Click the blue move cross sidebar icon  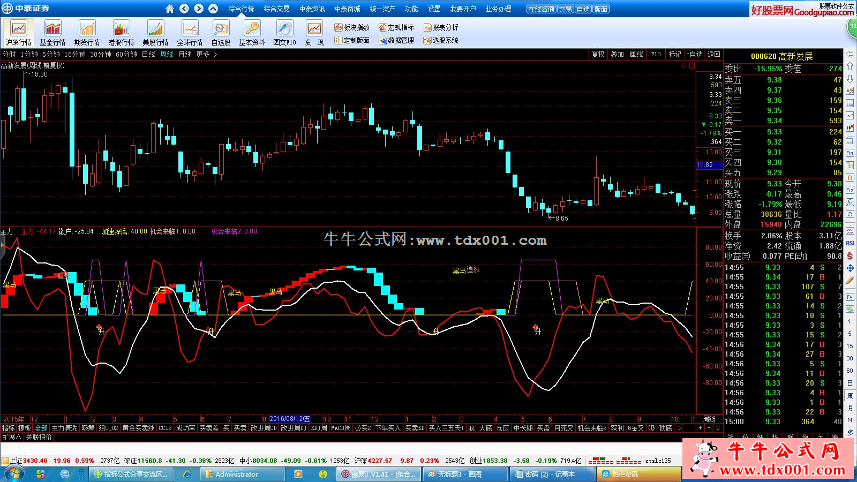850,268
